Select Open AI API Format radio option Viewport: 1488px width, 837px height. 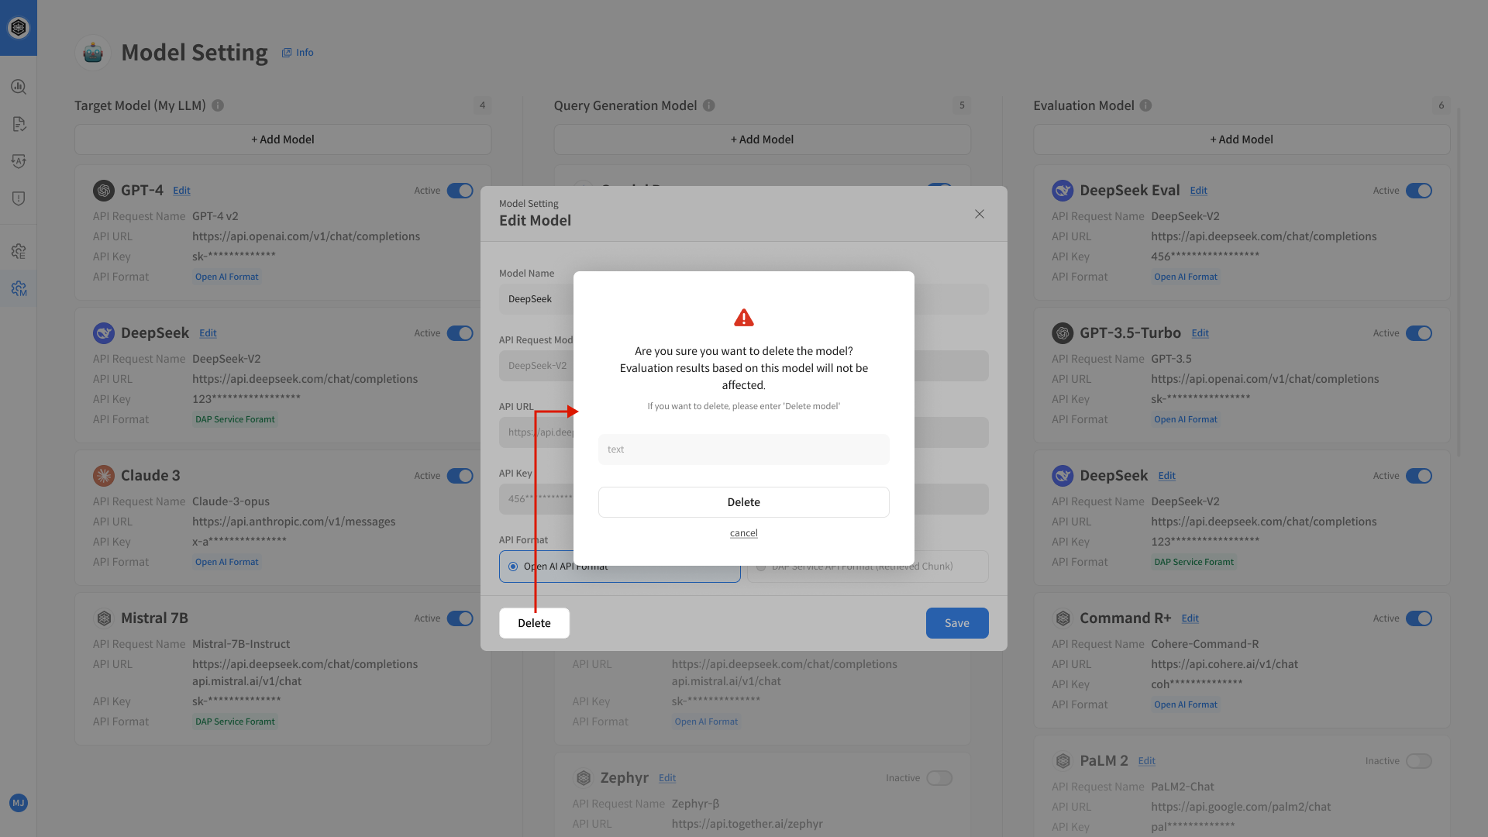pyautogui.click(x=513, y=567)
